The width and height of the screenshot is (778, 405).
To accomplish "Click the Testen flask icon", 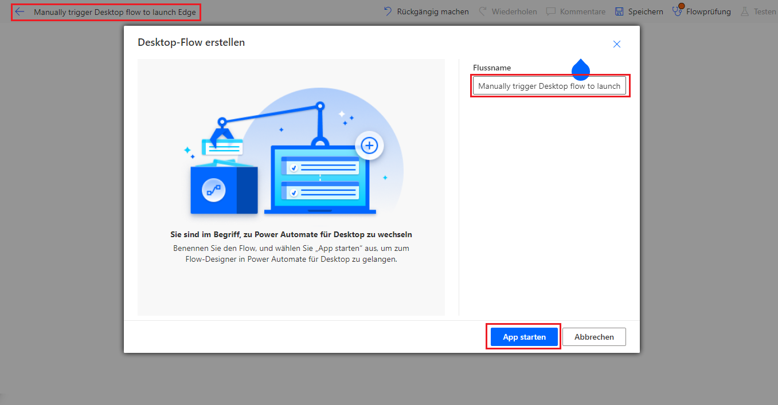I will tap(745, 11).
